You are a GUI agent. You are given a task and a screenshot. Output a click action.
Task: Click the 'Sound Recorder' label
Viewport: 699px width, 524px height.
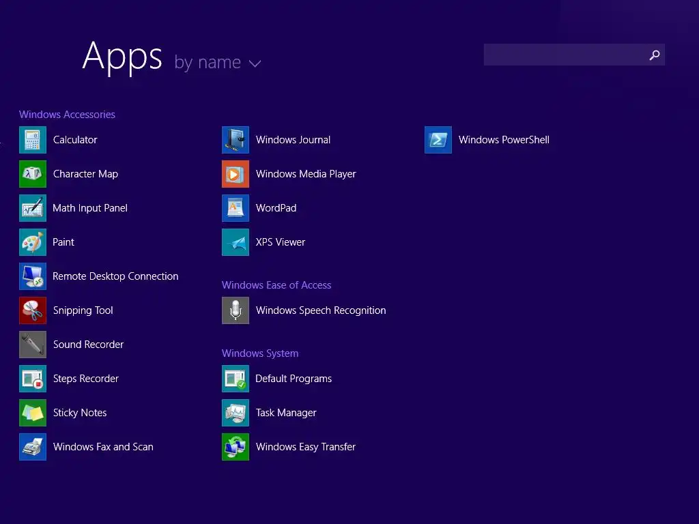point(88,345)
